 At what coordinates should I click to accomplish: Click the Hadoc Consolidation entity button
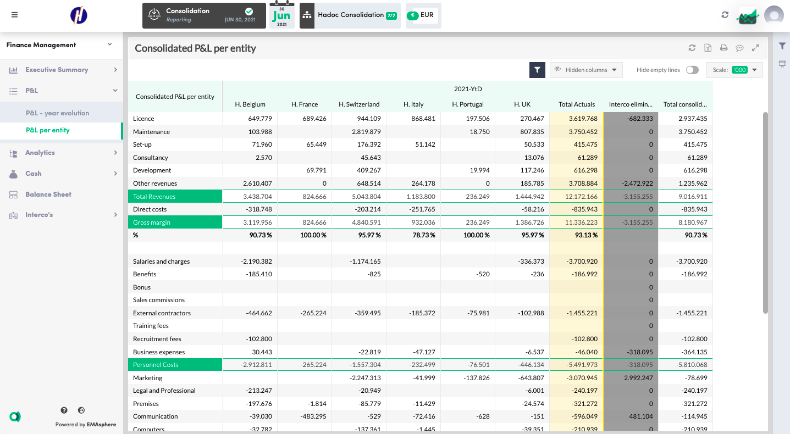pos(350,15)
